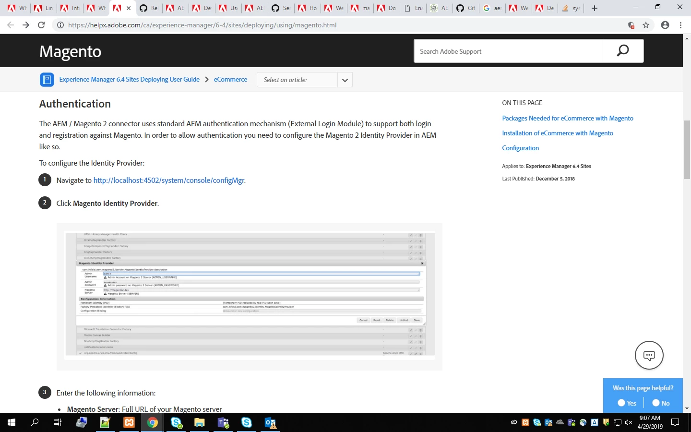Close the active Adobe tab
The image size is (691, 432).
129,8
